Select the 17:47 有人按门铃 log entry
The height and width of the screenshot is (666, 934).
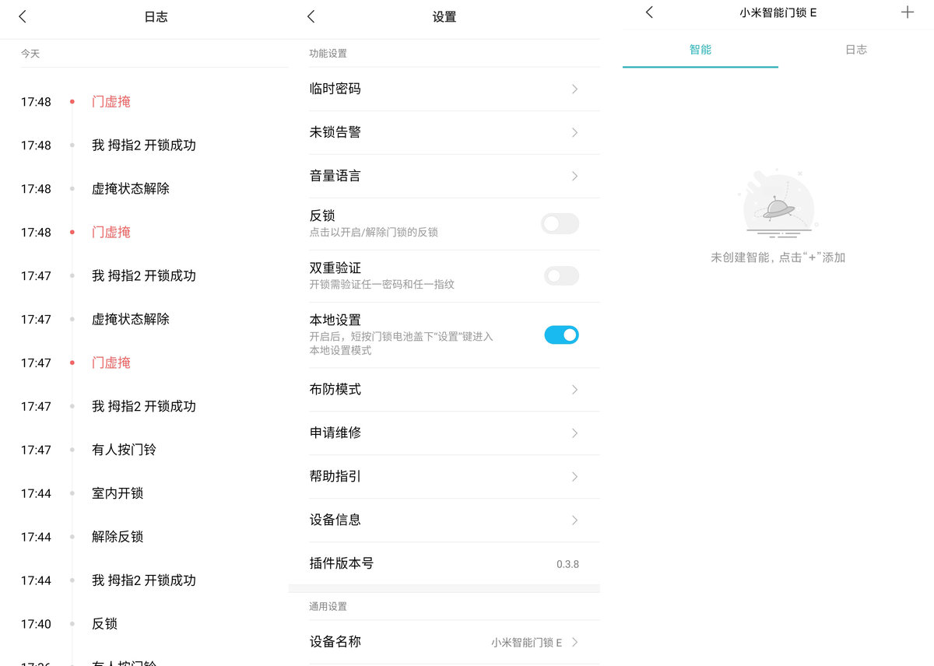124,450
